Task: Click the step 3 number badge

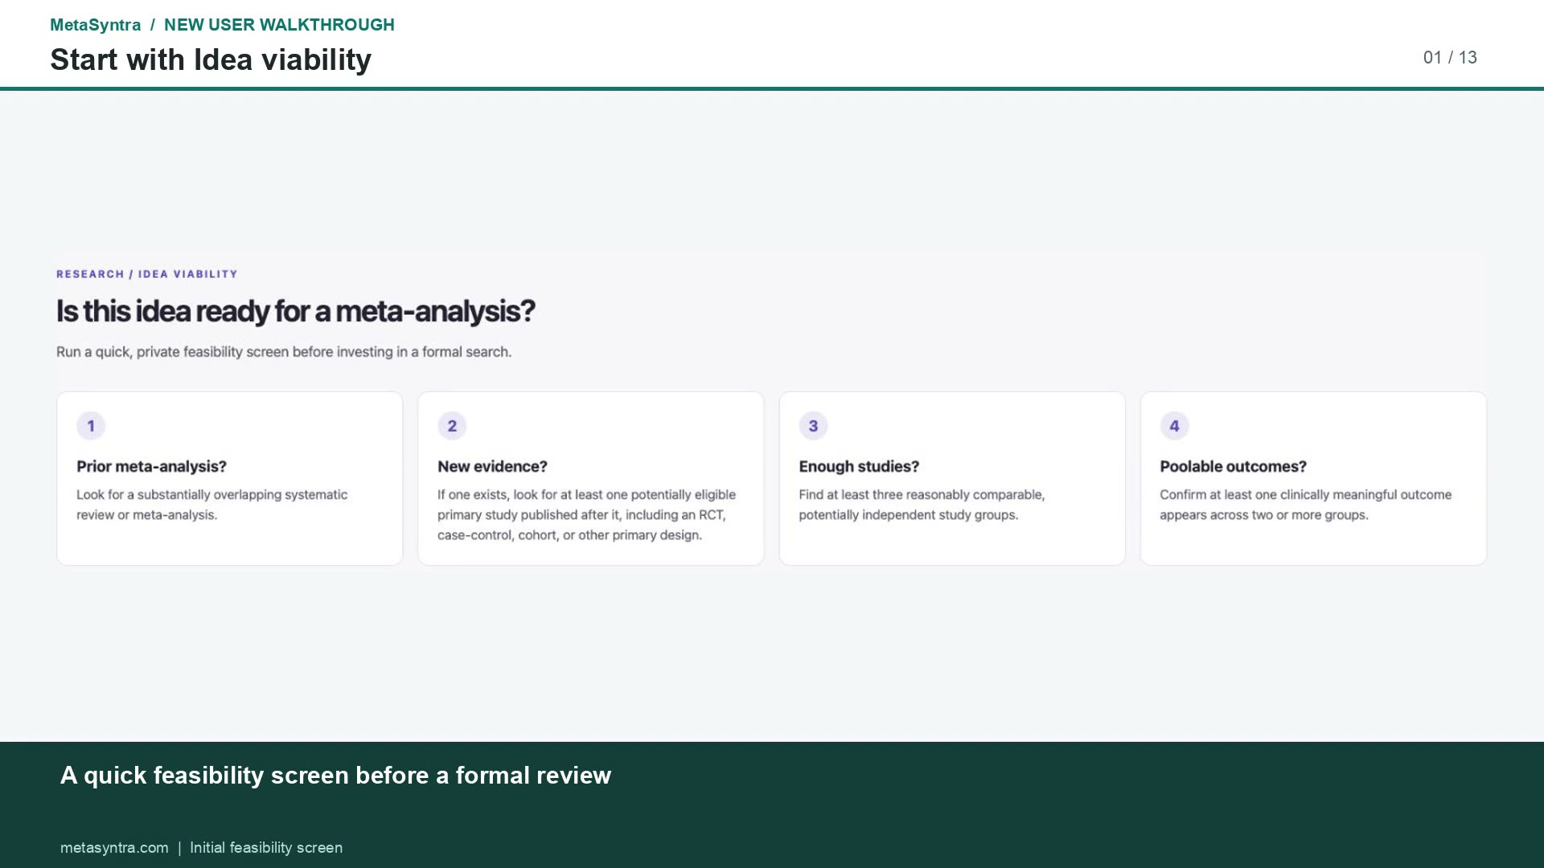Action: click(813, 426)
